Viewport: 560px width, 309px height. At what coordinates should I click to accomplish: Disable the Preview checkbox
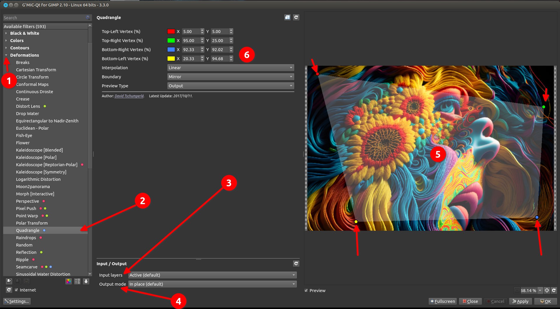306,291
